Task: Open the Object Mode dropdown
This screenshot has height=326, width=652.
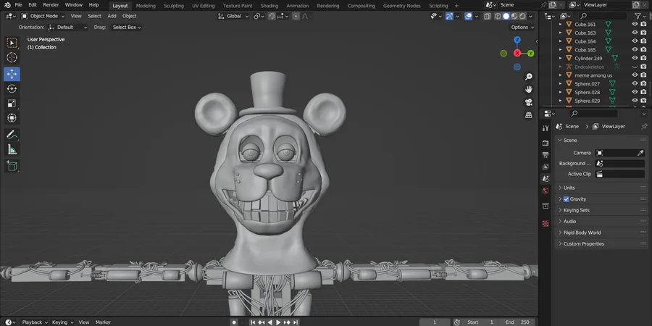Action: (x=43, y=16)
